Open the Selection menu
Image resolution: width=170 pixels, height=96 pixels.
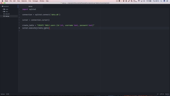click(24, 1)
